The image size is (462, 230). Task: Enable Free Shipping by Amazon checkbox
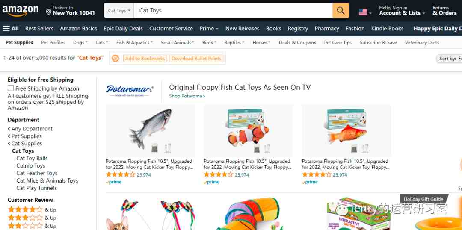point(11,88)
